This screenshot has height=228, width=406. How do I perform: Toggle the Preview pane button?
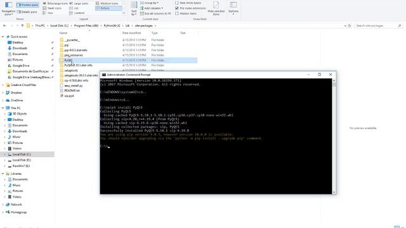27,4
